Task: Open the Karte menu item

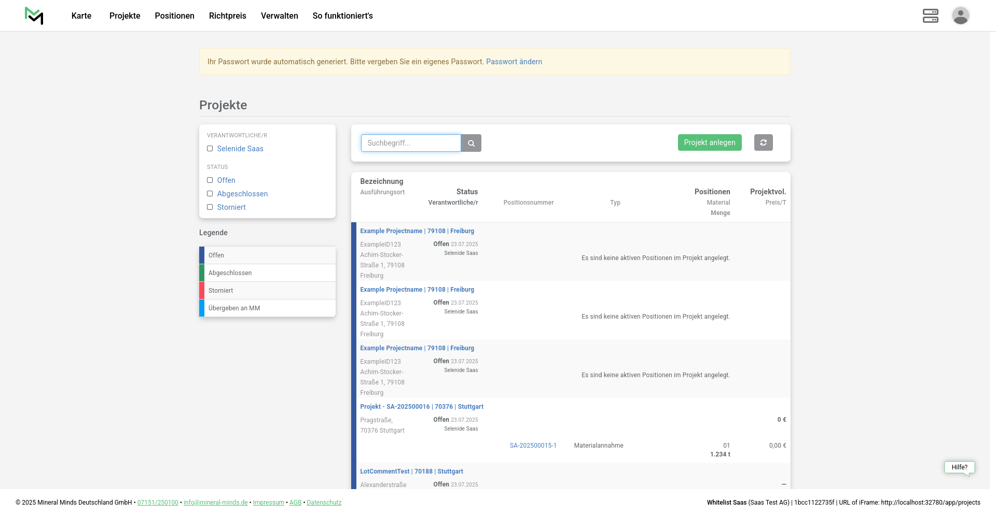Action: click(81, 16)
